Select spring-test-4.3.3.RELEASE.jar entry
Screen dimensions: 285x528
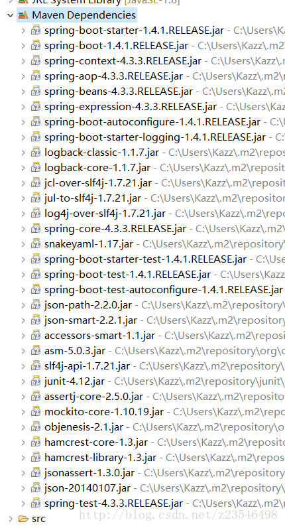point(114,503)
